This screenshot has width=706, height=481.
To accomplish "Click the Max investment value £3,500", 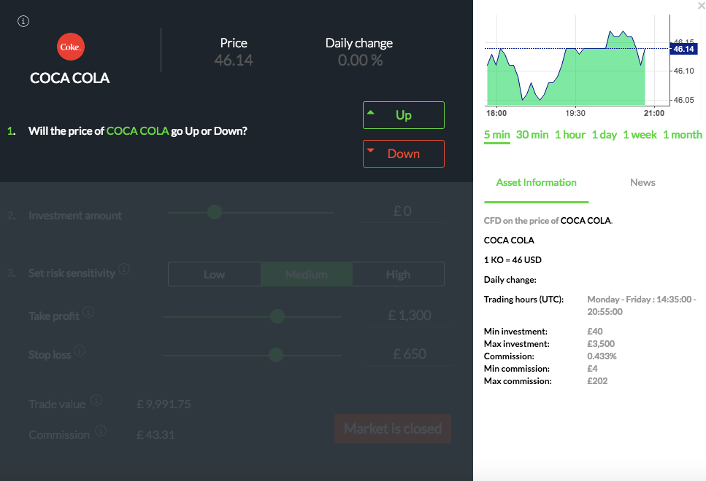I will pos(601,344).
